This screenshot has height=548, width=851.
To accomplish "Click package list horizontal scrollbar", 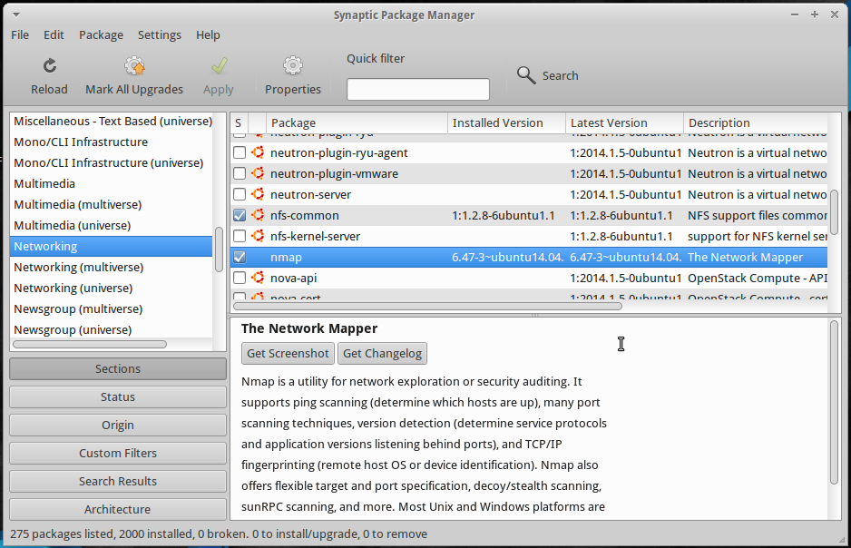I will [x=427, y=306].
